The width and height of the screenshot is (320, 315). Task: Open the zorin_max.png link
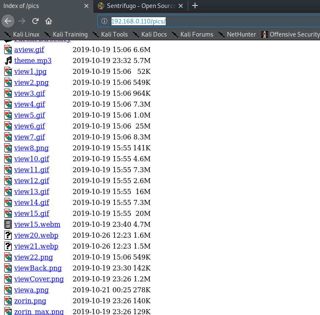pos(39,312)
